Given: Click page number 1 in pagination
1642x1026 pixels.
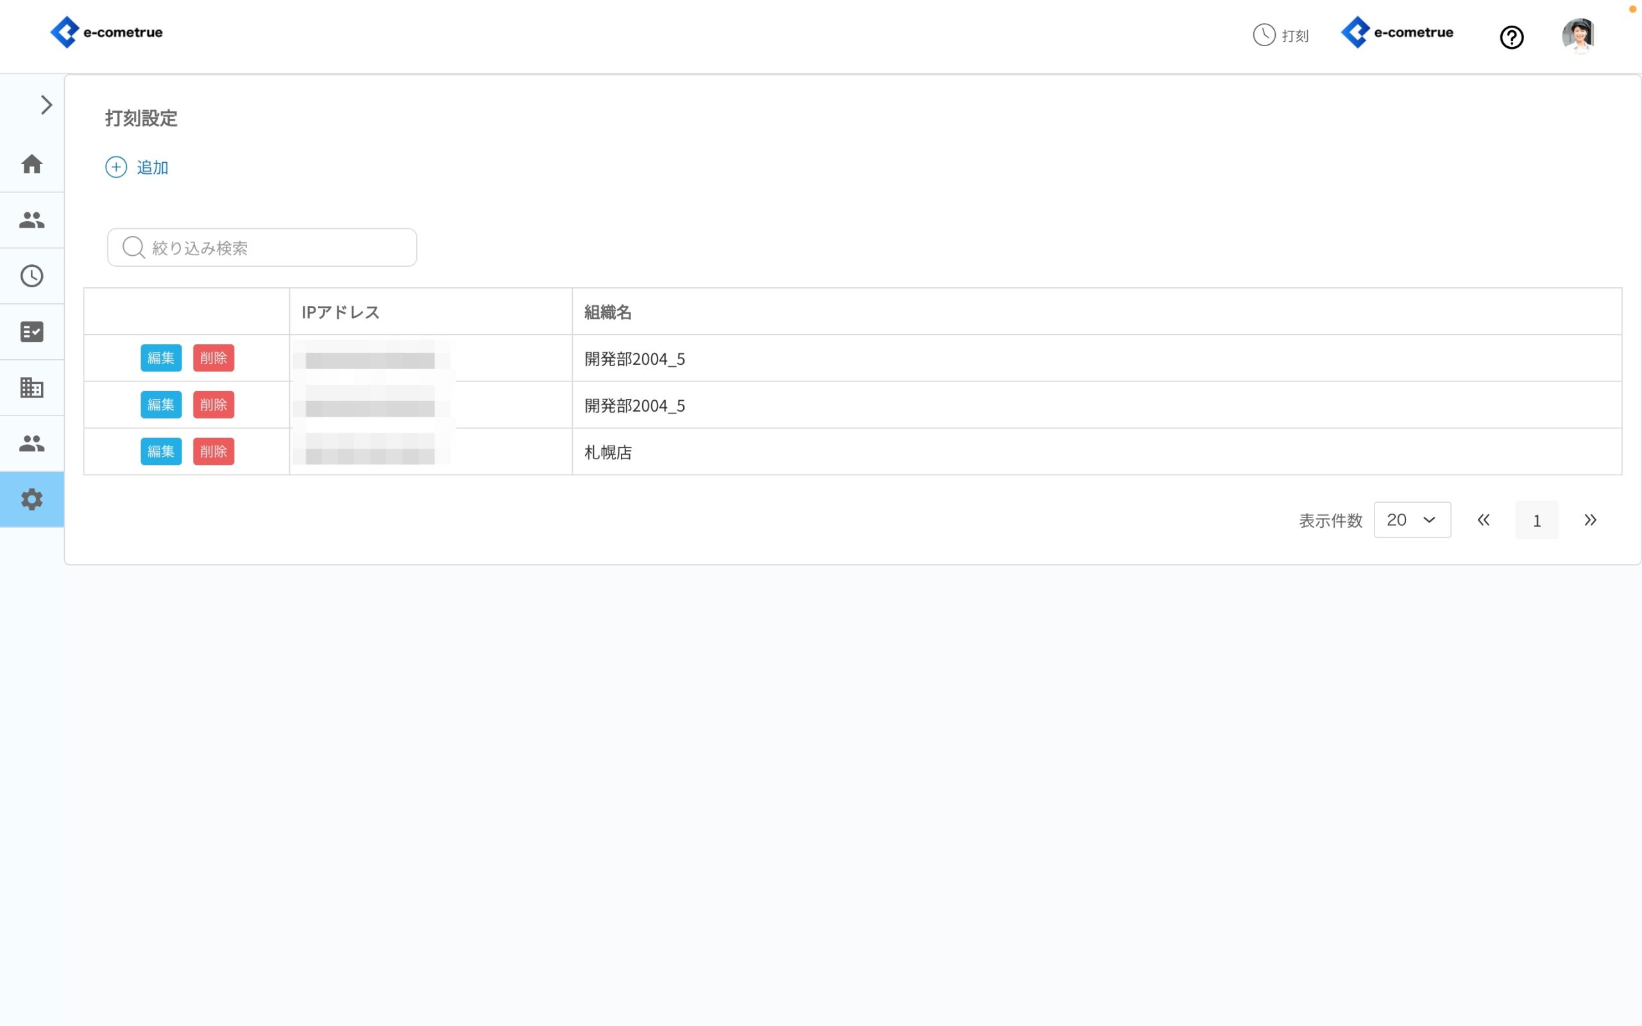Looking at the screenshot, I should (1536, 521).
